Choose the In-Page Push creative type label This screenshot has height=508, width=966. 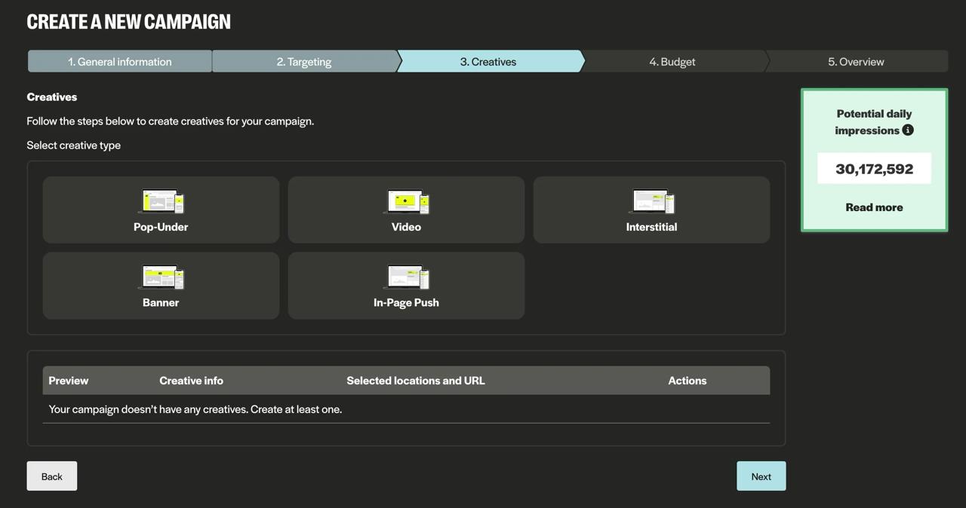406,302
